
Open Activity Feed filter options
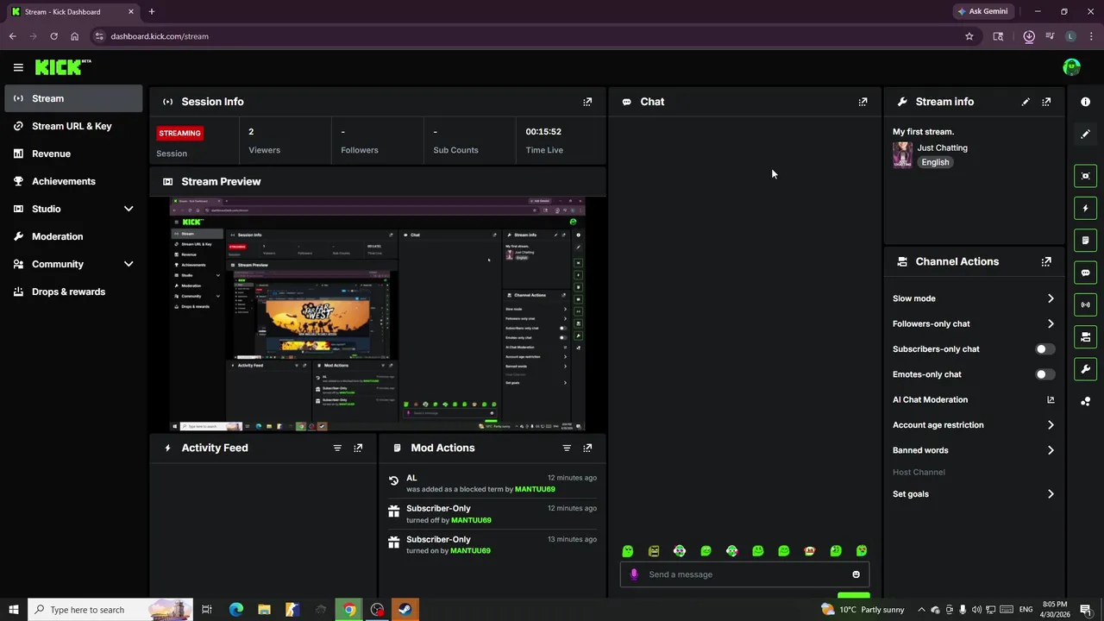tap(337, 448)
